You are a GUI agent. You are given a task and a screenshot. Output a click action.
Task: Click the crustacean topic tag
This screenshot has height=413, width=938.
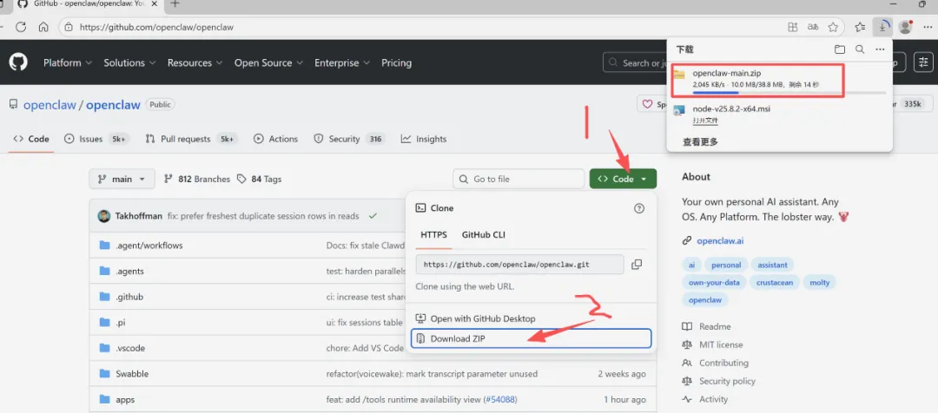pos(774,282)
